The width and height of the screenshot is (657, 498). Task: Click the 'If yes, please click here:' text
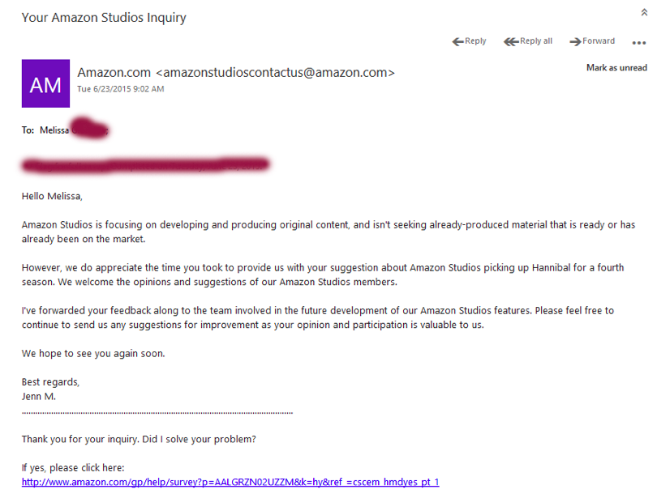[73, 468]
